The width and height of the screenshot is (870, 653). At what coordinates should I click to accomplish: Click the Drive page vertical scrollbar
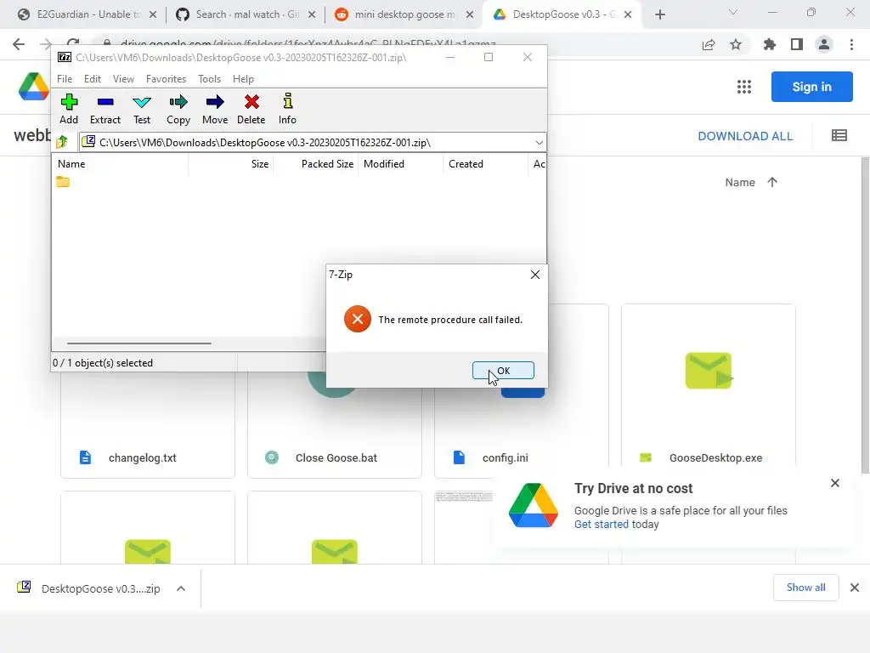[x=865, y=315]
